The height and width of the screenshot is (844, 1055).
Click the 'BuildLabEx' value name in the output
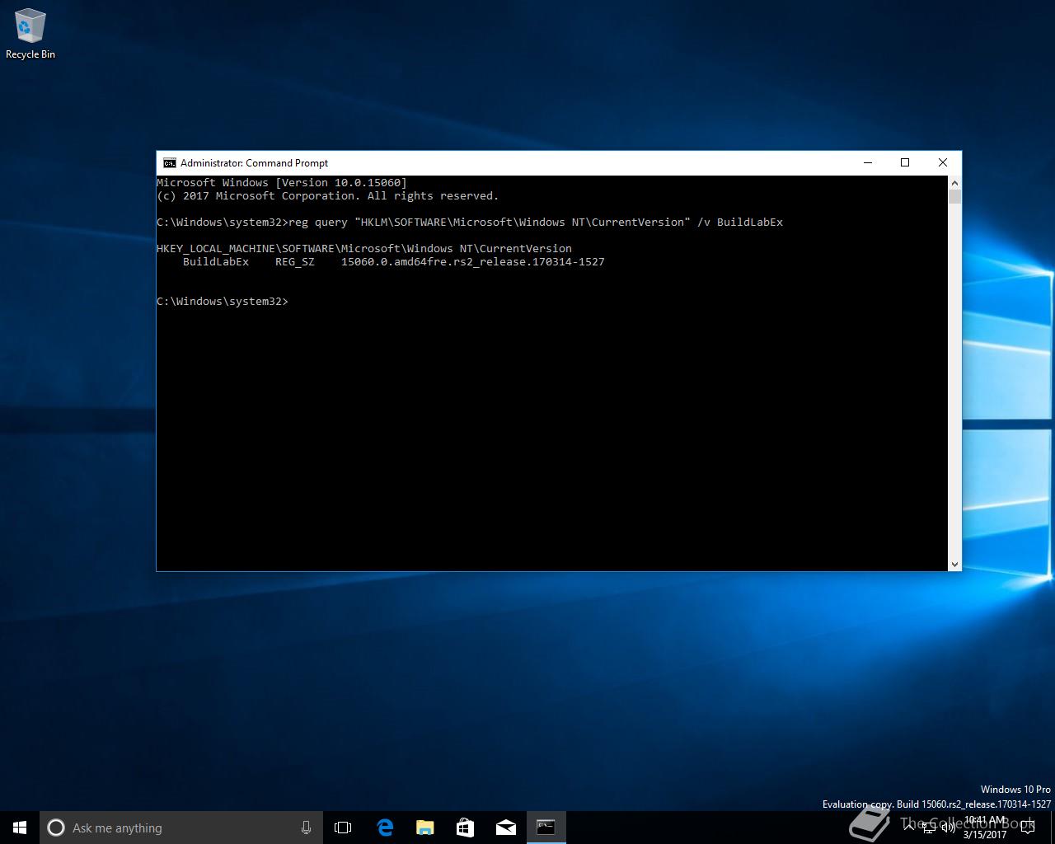(216, 262)
